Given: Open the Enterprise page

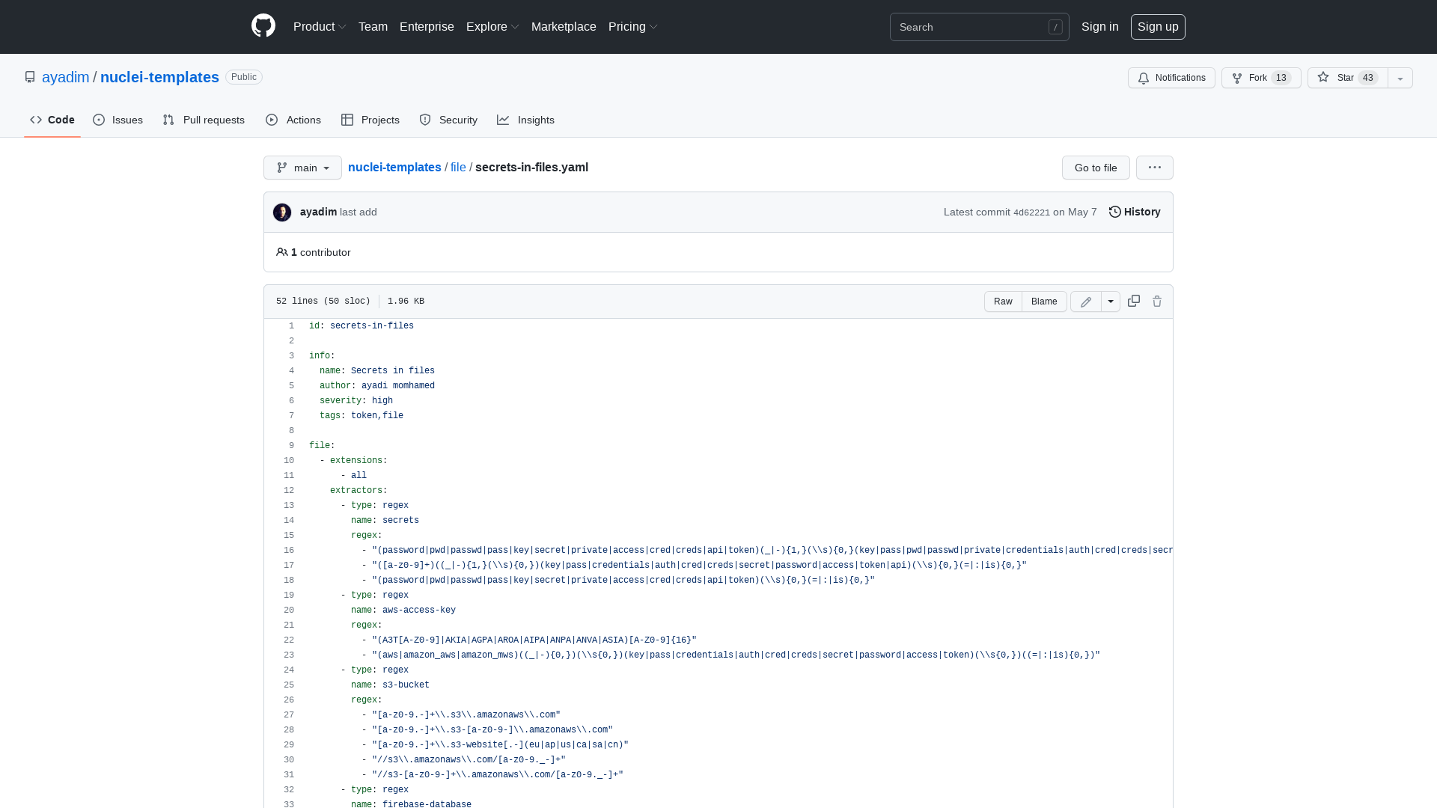Looking at the screenshot, I should click(427, 26).
